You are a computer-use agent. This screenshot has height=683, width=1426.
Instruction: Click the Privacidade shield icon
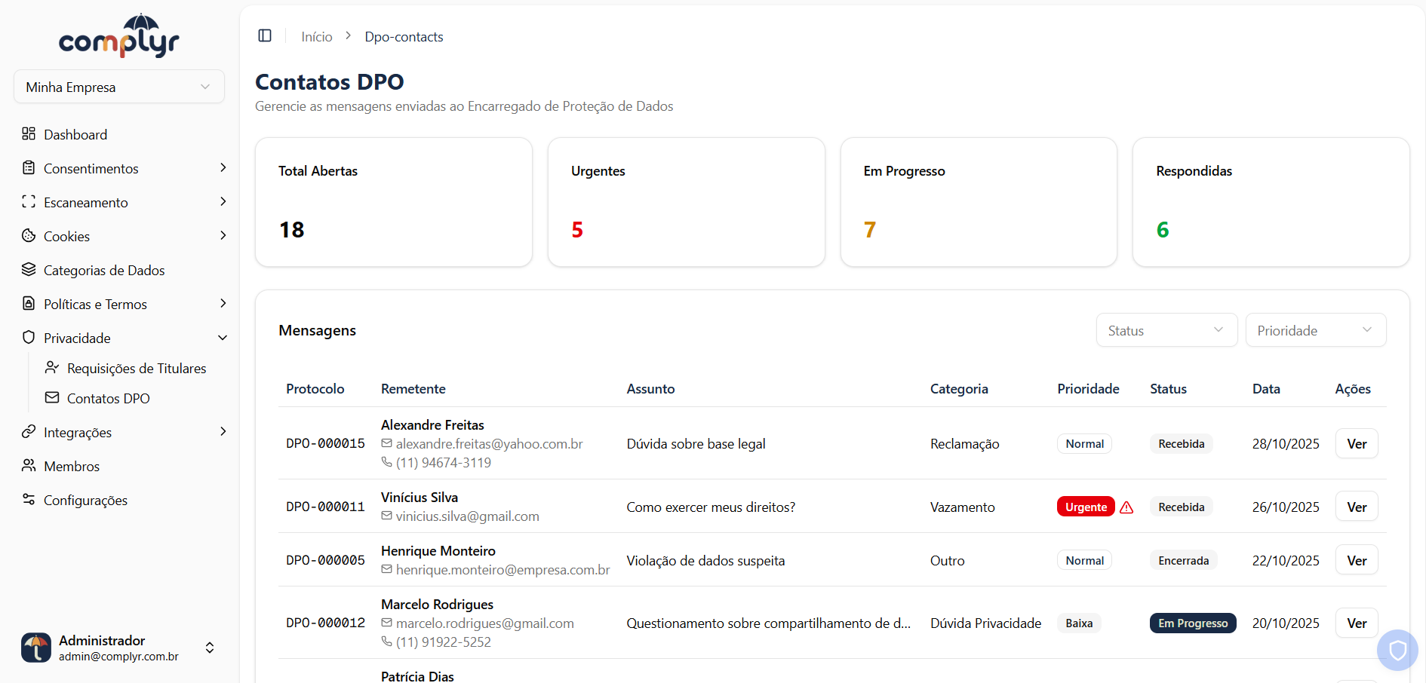29,338
